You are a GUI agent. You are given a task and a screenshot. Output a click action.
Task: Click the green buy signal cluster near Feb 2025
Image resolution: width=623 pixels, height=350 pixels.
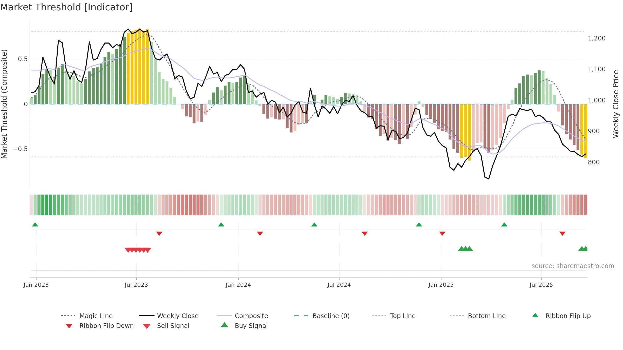(x=465, y=249)
